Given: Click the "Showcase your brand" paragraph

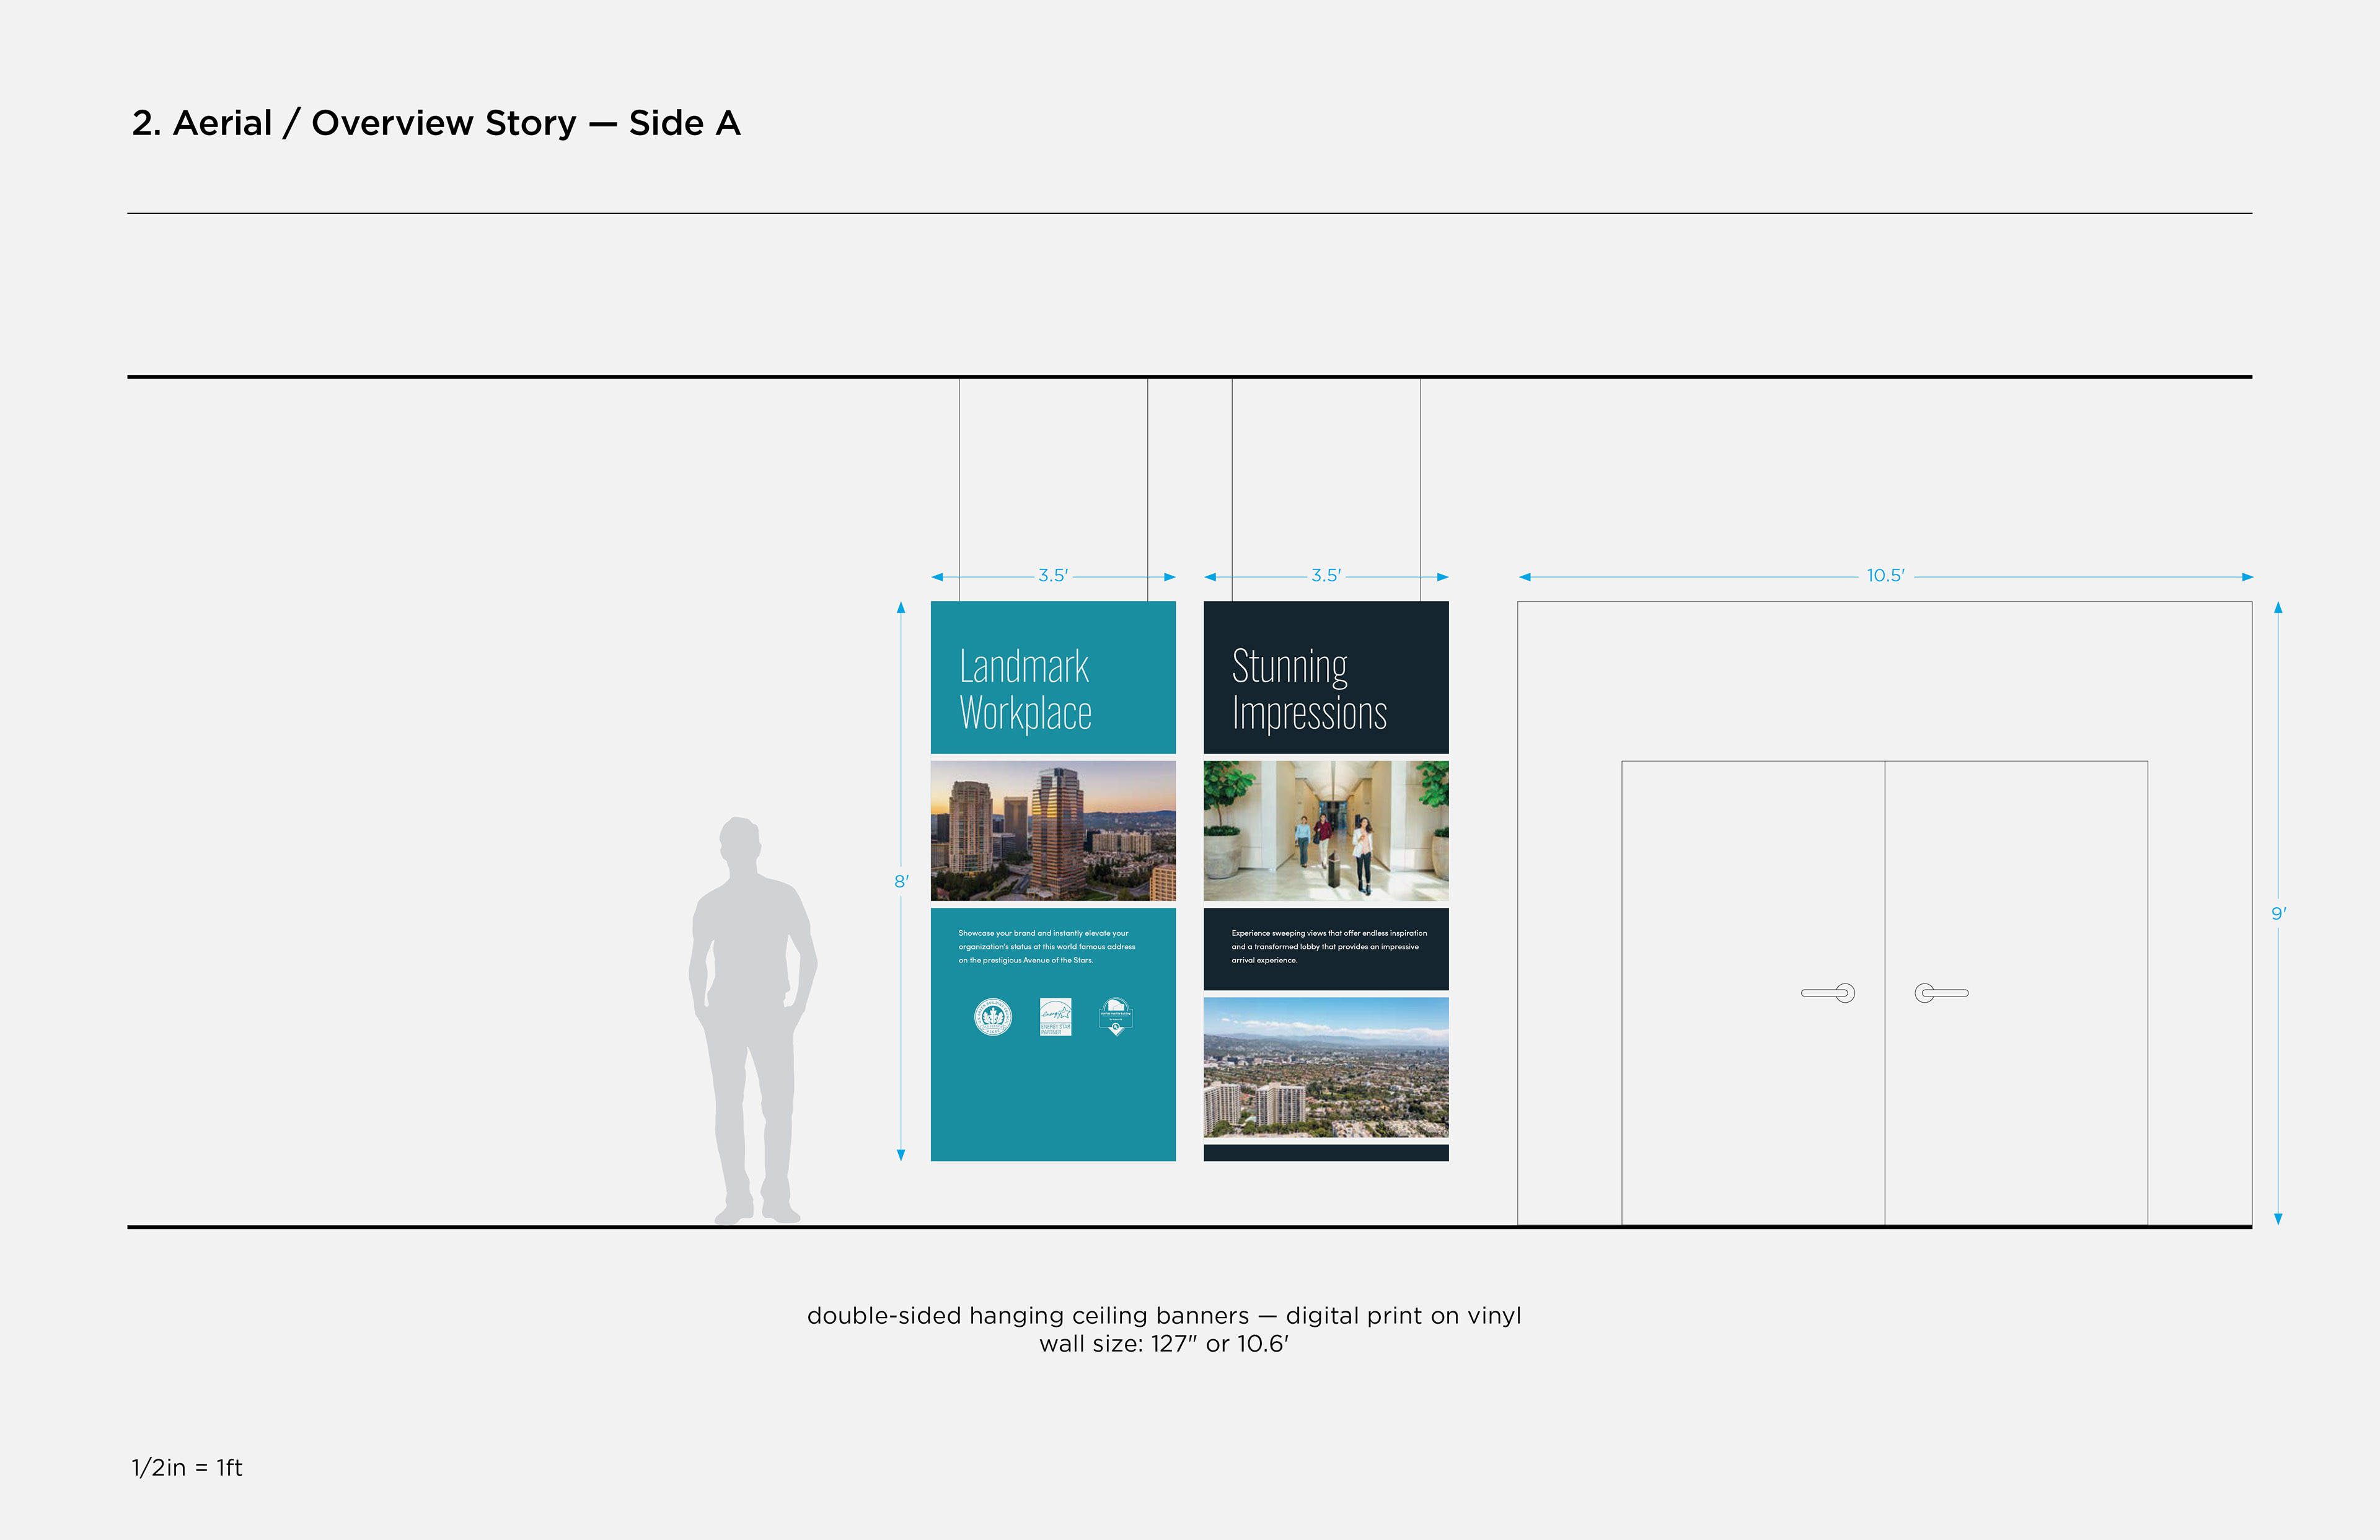Looking at the screenshot, I should coord(1047,946).
